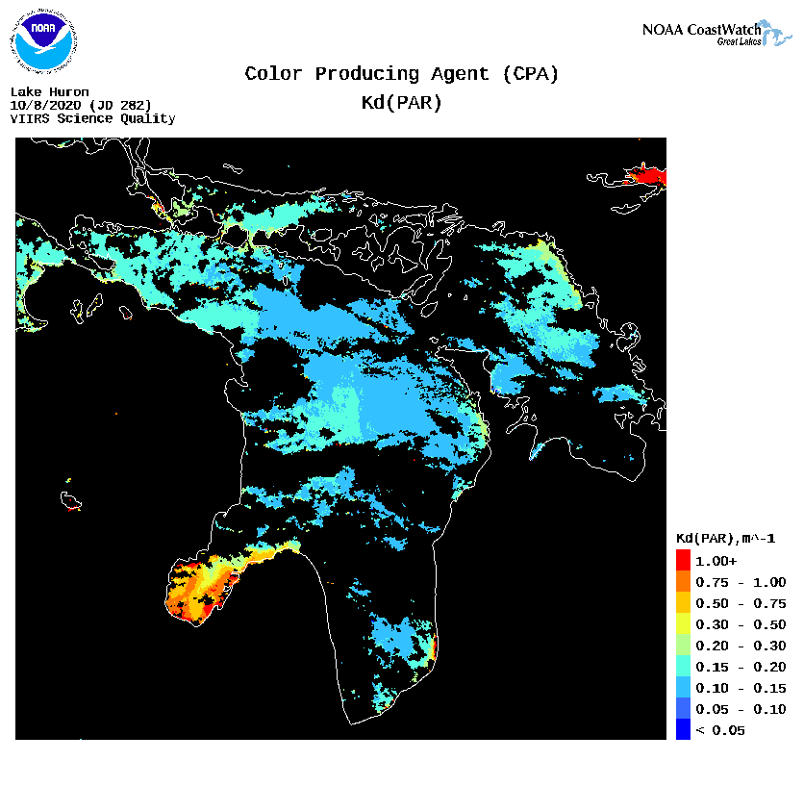Click the light green 0.20 - 0.30 swatch
Screen dimensions: 804x786
click(683, 645)
